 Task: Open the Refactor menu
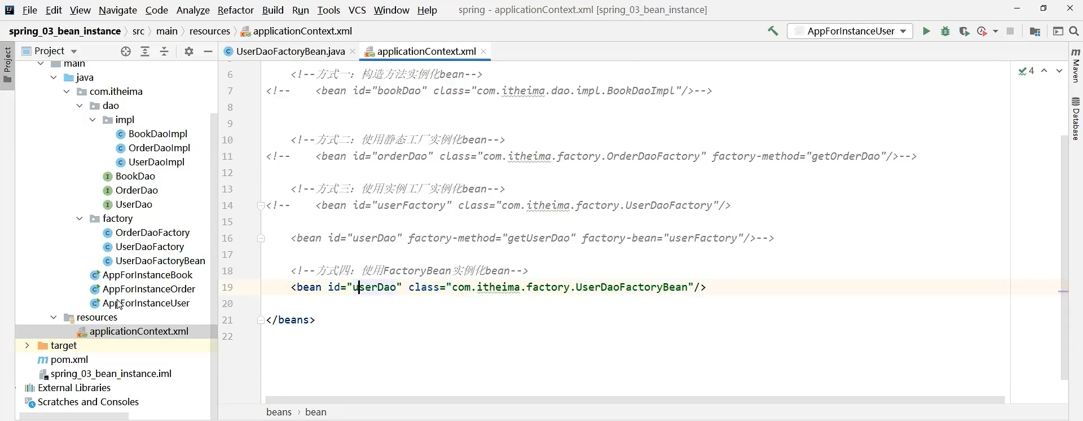[x=236, y=10]
